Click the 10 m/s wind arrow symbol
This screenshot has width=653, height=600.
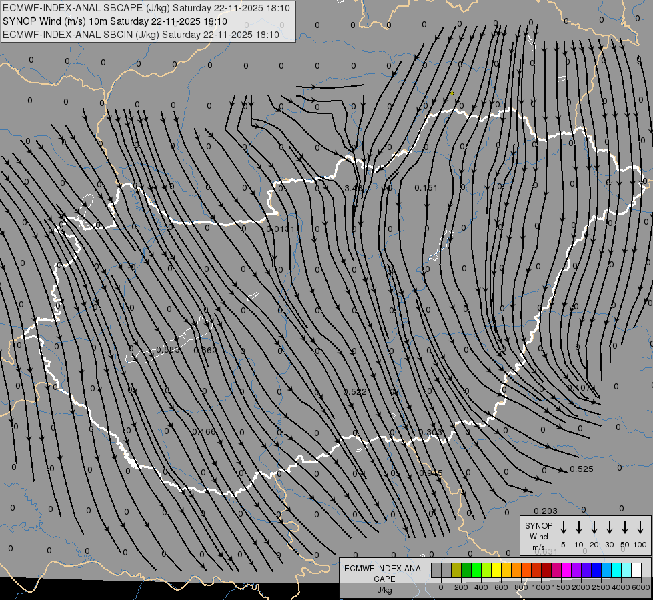578,527
